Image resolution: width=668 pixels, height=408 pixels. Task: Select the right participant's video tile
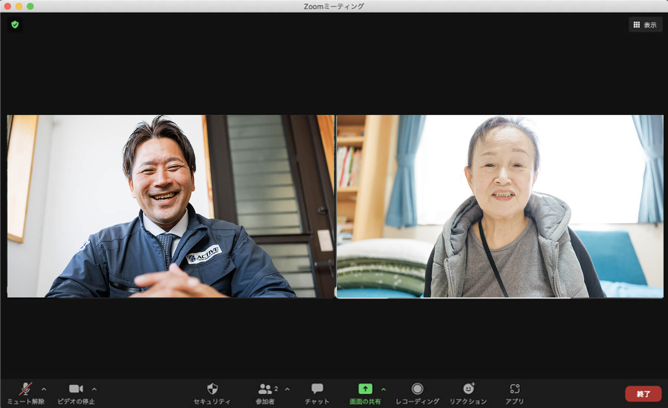pyautogui.click(x=500, y=206)
